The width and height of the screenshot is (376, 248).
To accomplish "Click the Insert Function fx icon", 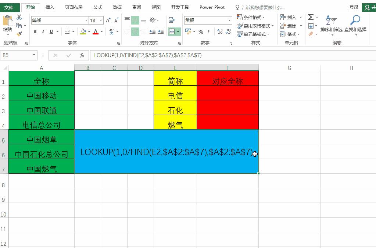I will point(82,55).
